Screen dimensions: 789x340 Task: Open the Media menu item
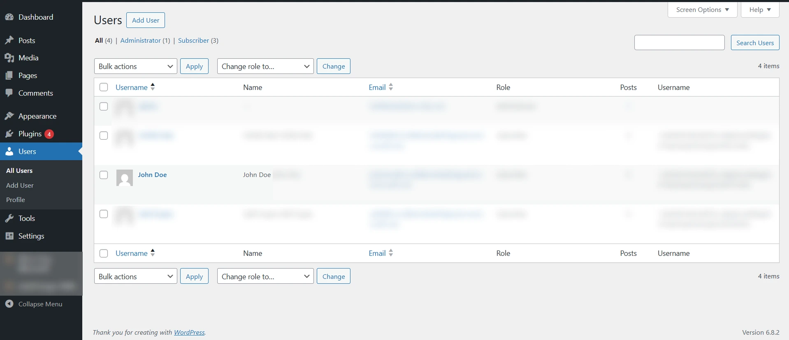pos(28,58)
